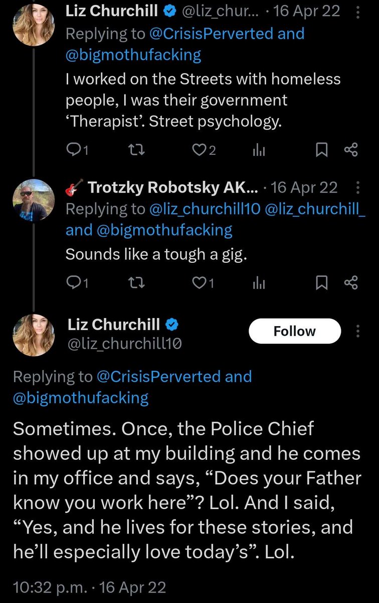379x603 pixels.
Task: Open @bigmothufacking link in main tweet
Action: point(81,398)
